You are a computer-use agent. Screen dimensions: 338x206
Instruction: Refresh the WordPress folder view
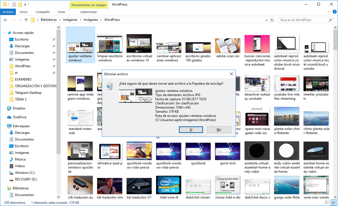point(272,20)
